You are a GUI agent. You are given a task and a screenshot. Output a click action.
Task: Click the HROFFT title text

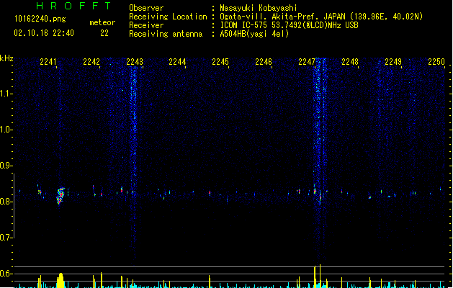tap(74, 6)
